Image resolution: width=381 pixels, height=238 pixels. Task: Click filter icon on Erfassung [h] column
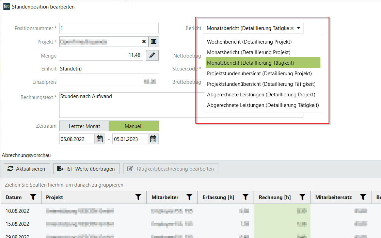[x=245, y=197]
